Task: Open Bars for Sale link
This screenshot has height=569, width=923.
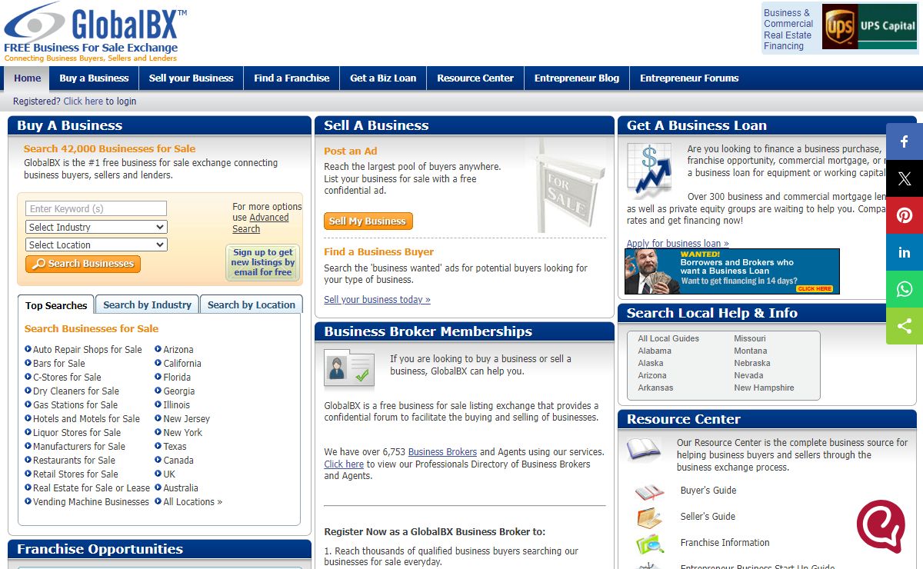Action: 58,364
